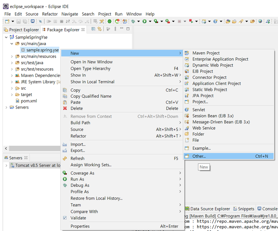Click the Validate checkbox menu item
The height and width of the screenshot is (231, 278).
[122, 218]
